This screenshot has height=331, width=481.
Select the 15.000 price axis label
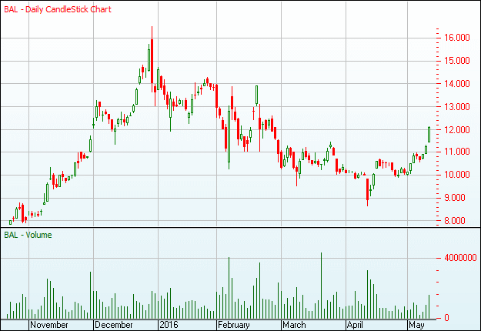point(457,61)
